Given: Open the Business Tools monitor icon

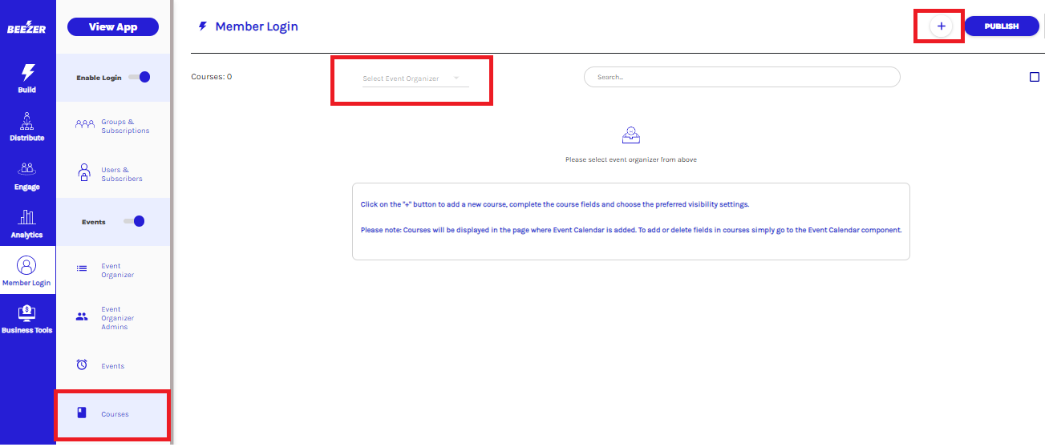Looking at the screenshot, I should 27,312.
